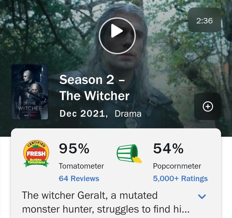The width and height of the screenshot is (232, 218).
Task: Select the Dec 2021 release date
Action: coord(84,114)
